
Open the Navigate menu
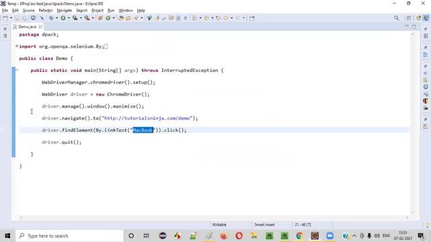point(65,11)
